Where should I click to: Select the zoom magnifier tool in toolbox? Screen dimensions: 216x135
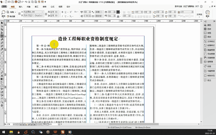pos(2,102)
